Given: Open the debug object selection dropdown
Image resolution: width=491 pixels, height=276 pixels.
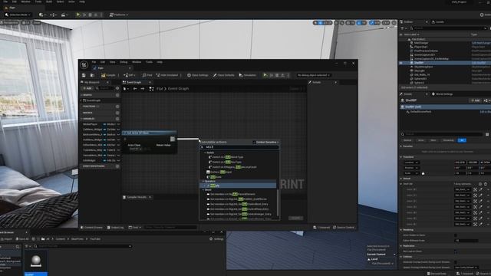Looking at the screenshot, I should 313,75.
